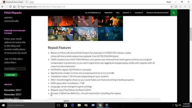Open the FitGirl Repacks home link

13,13
